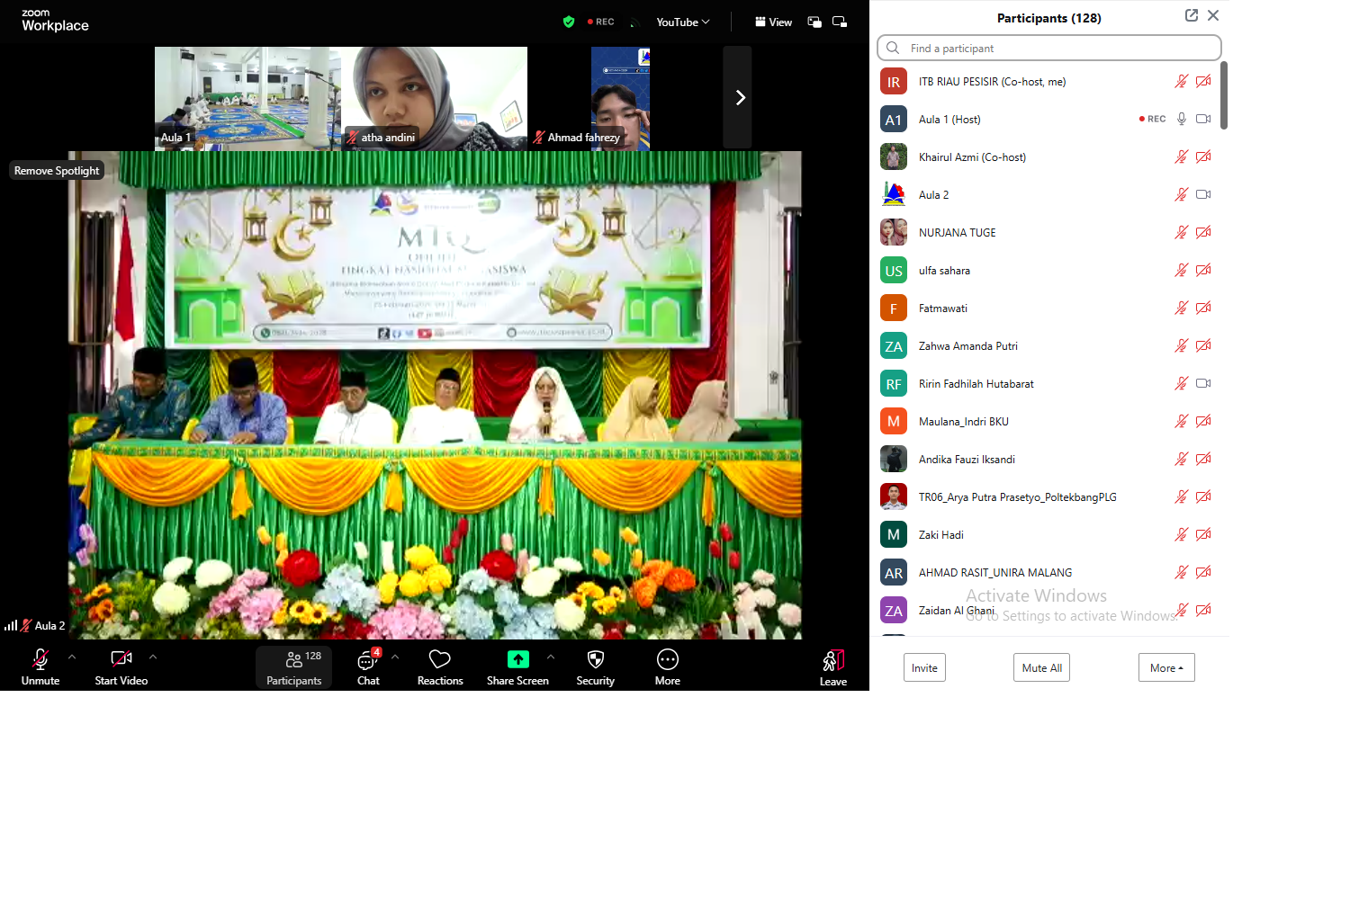Click the Invite button
This screenshot has height=921, width=1359.
pyautogui.click(x=923, y=667)
